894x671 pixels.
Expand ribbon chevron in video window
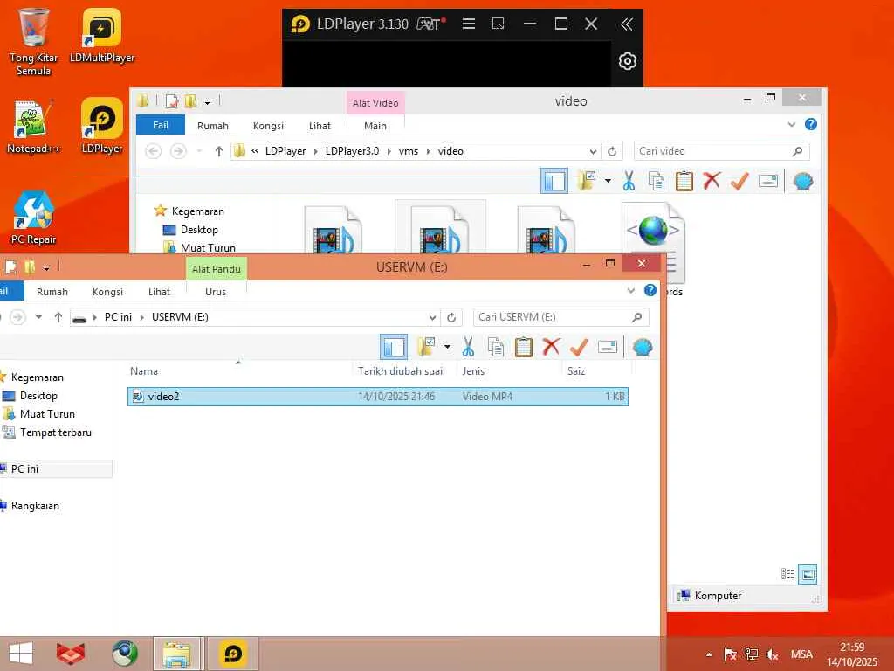[791, 124]
